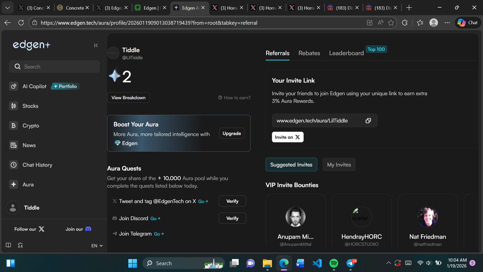Open the docs book icon in sidebar footer
Image resolution: width=483 pixels, height=272 pixels.
(x=8, y=245)
